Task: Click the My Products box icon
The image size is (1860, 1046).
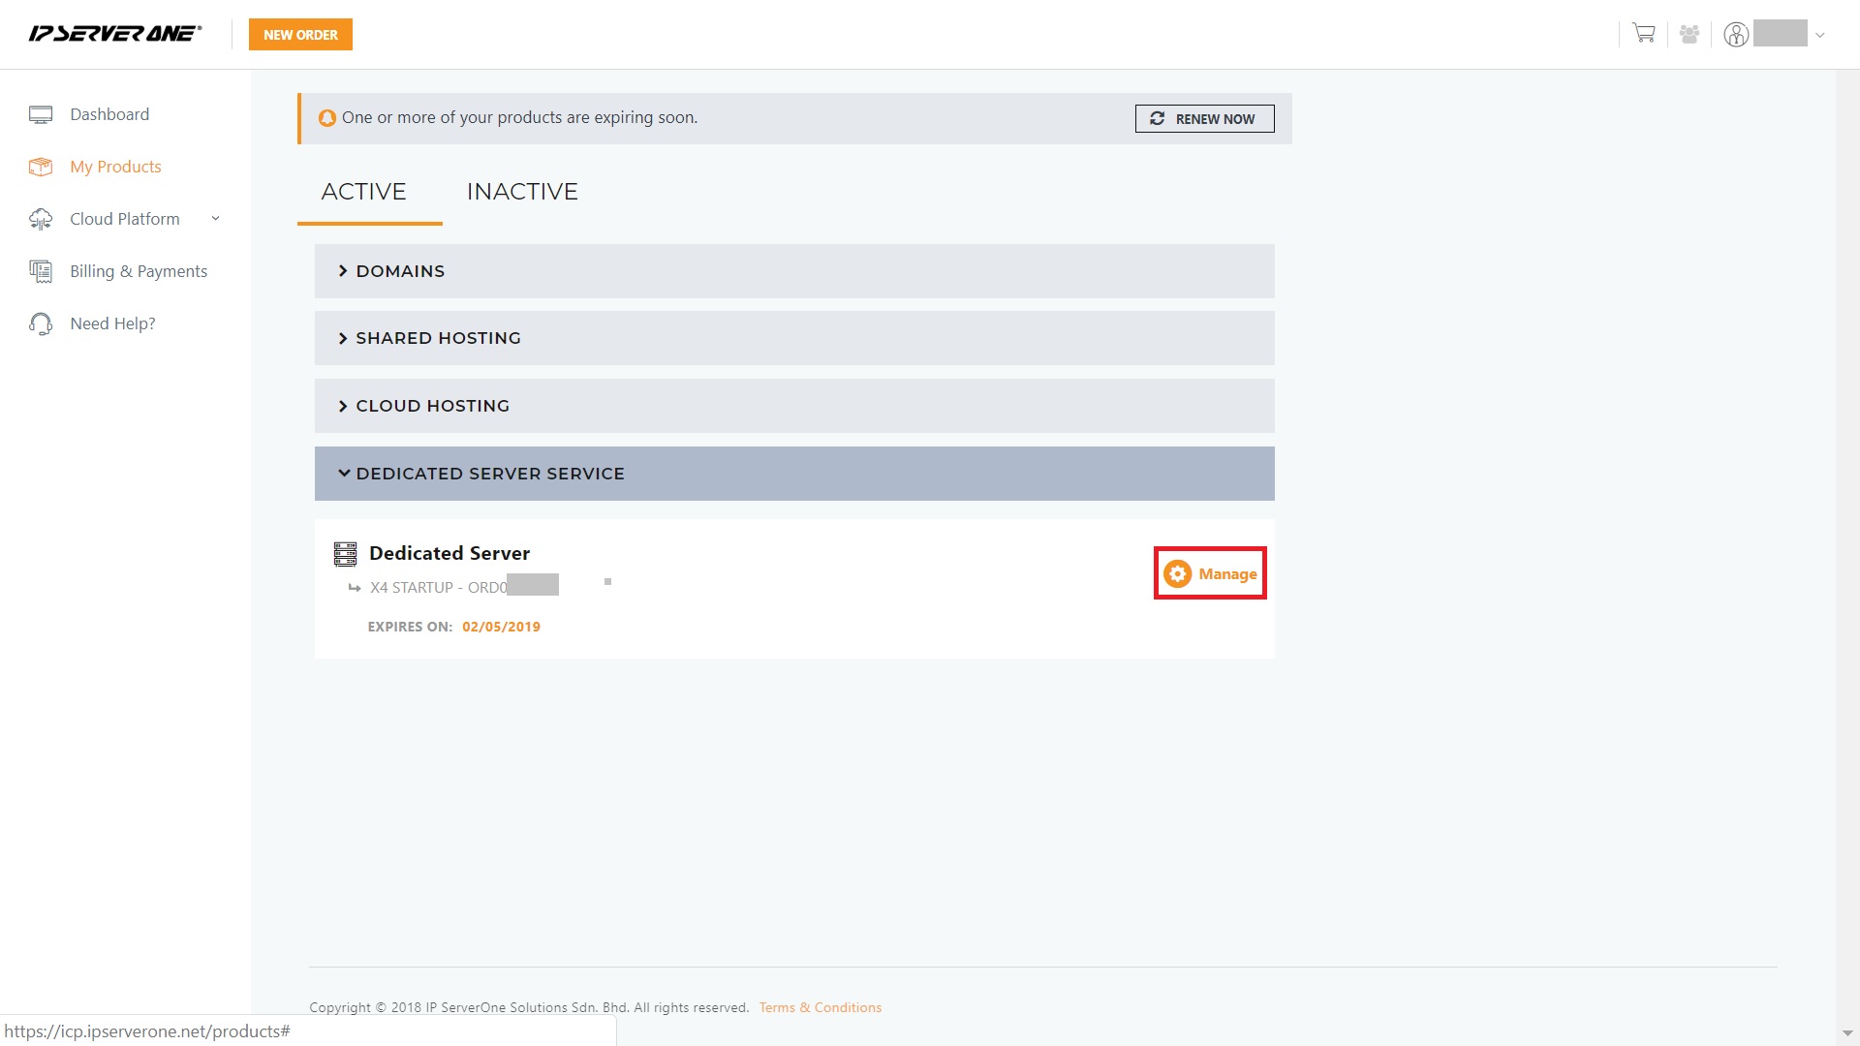Action: 41,167
